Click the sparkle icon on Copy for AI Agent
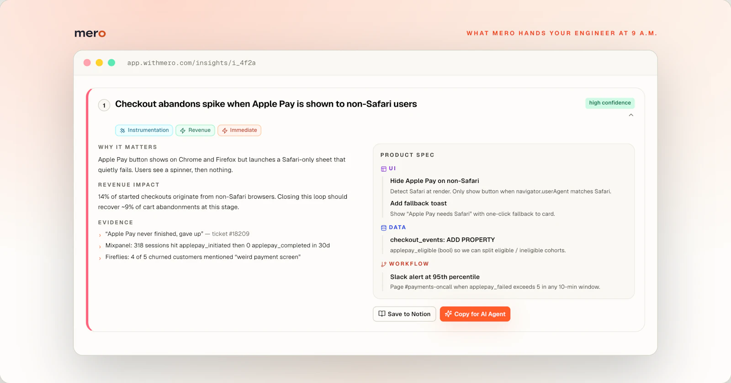 [448, 314]
